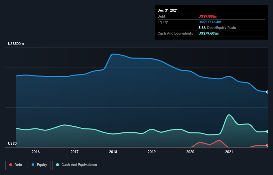
Task: Click the US$500m y-axis label
Action: (16, 44)
